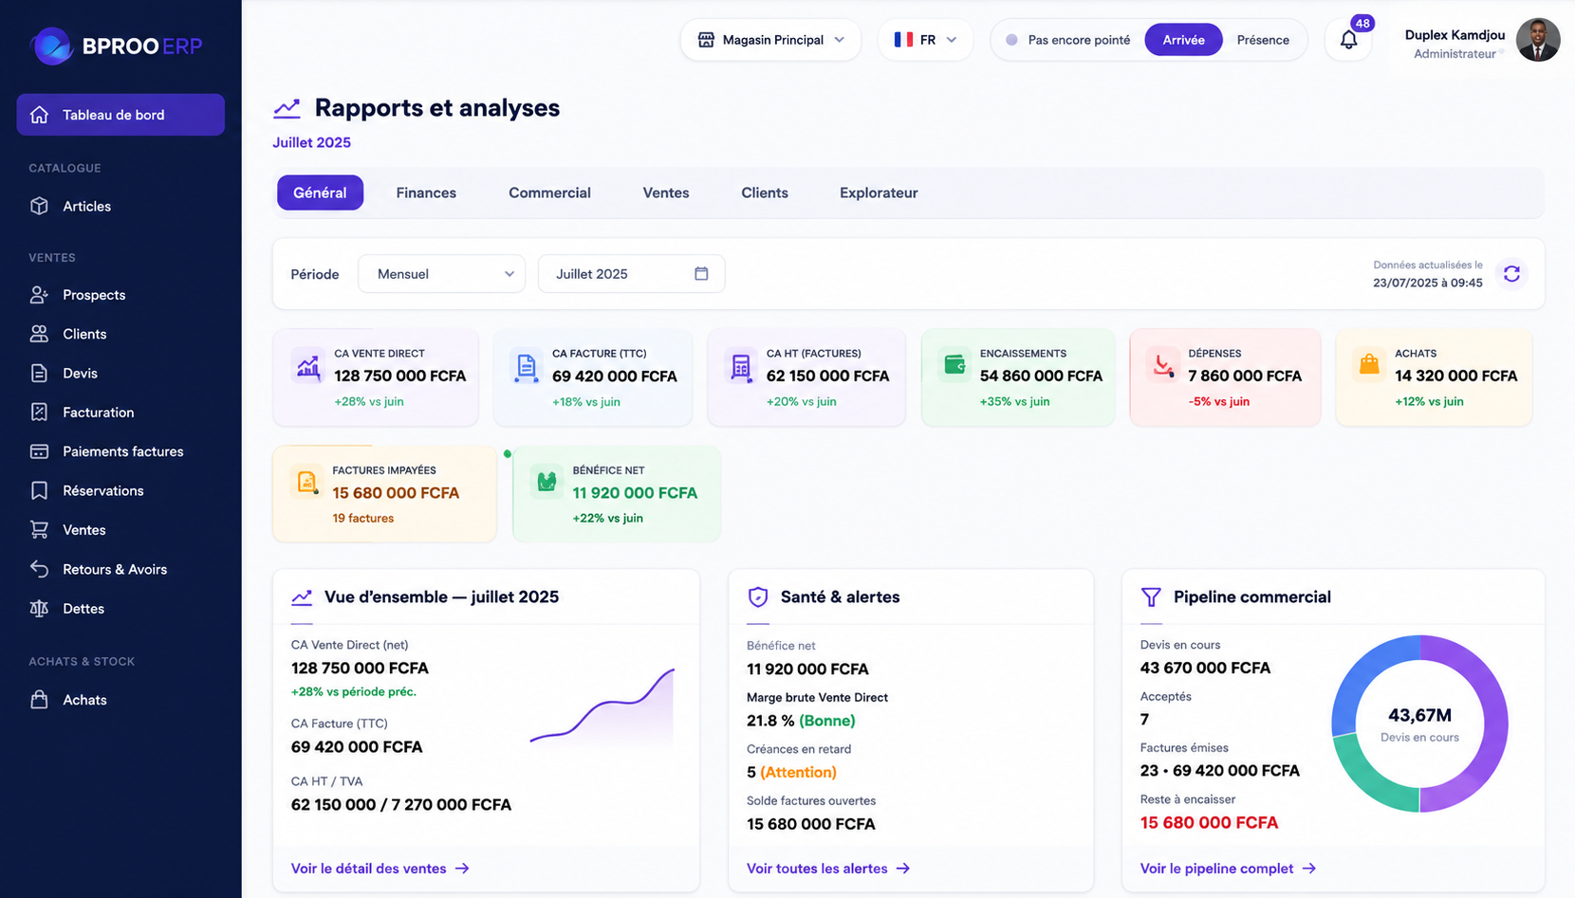Click the Encaissements wallet icon

click(x=954, y=365)
